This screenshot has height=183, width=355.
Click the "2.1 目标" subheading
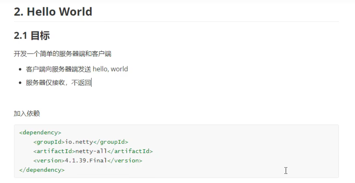[x=32, y=36]
